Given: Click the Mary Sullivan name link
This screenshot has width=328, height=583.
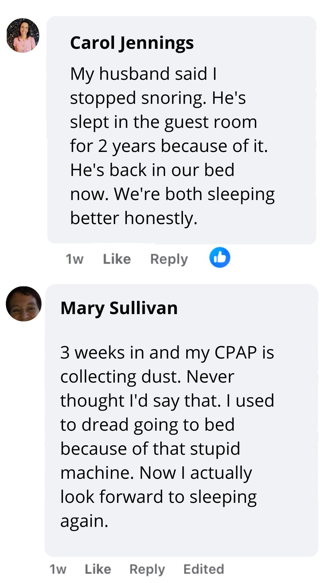Looking at the screenshot, I should pos(119,308).
